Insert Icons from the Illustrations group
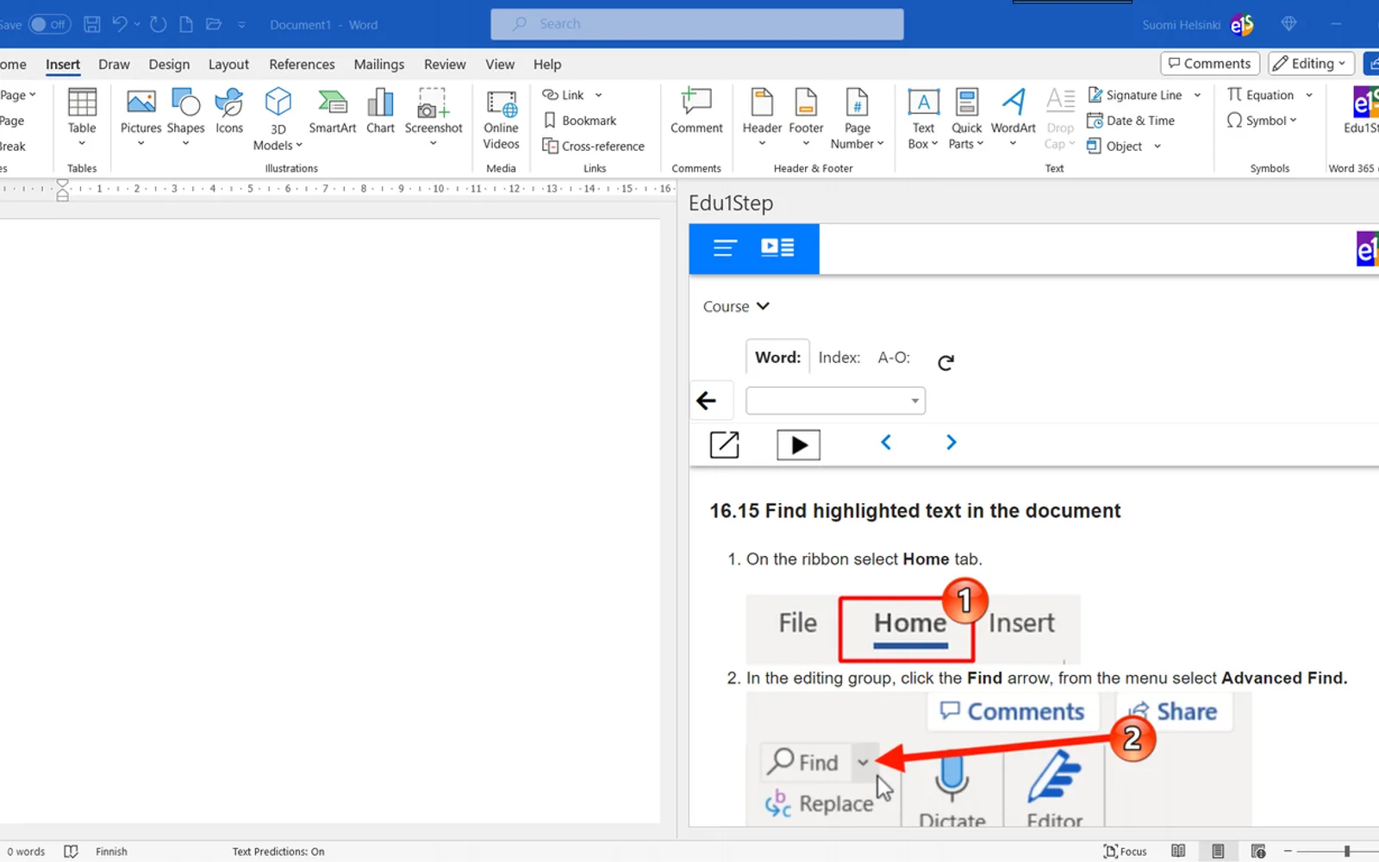Viewport: 1379px width, 862px height. (229, 112)
